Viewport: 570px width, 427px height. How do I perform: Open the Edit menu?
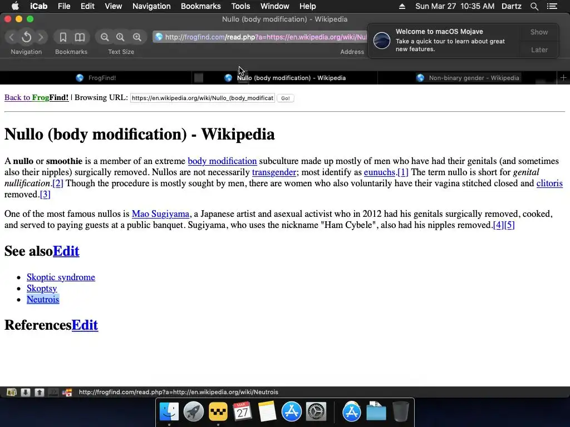(87, 6)
